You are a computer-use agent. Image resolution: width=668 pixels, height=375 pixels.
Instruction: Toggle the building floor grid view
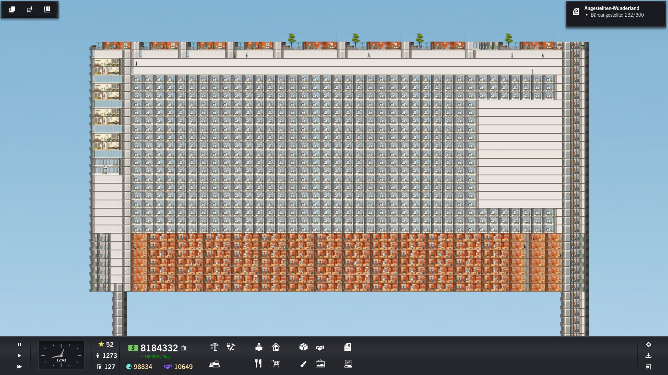(47, 9)
